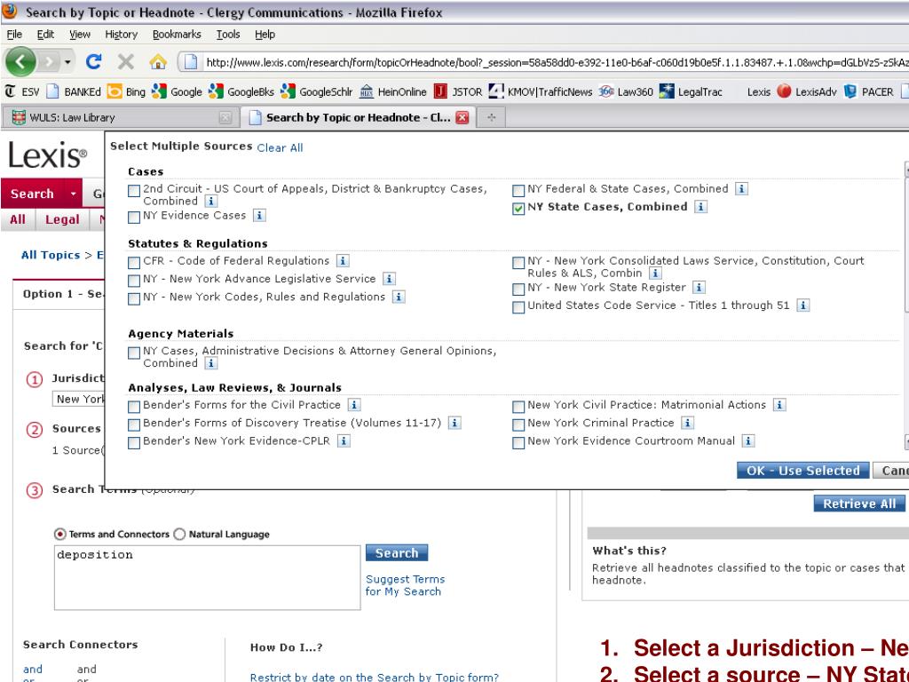The width and height of the screenshot is (909, 682).
Task: Open the Bing bookmark
Action: click(x=126, y=91)
